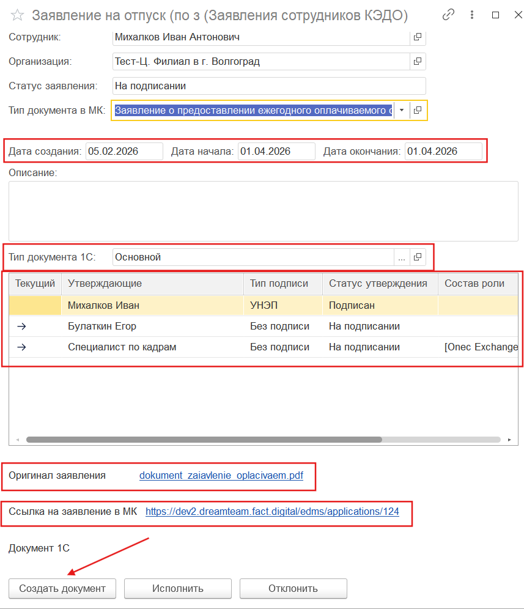Open the Сотрудник field record icon
This screenshot has width=524, height=609.
pos(418,37)
